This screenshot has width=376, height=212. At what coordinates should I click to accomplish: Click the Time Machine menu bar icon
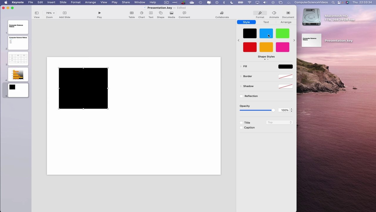(200, 2)
